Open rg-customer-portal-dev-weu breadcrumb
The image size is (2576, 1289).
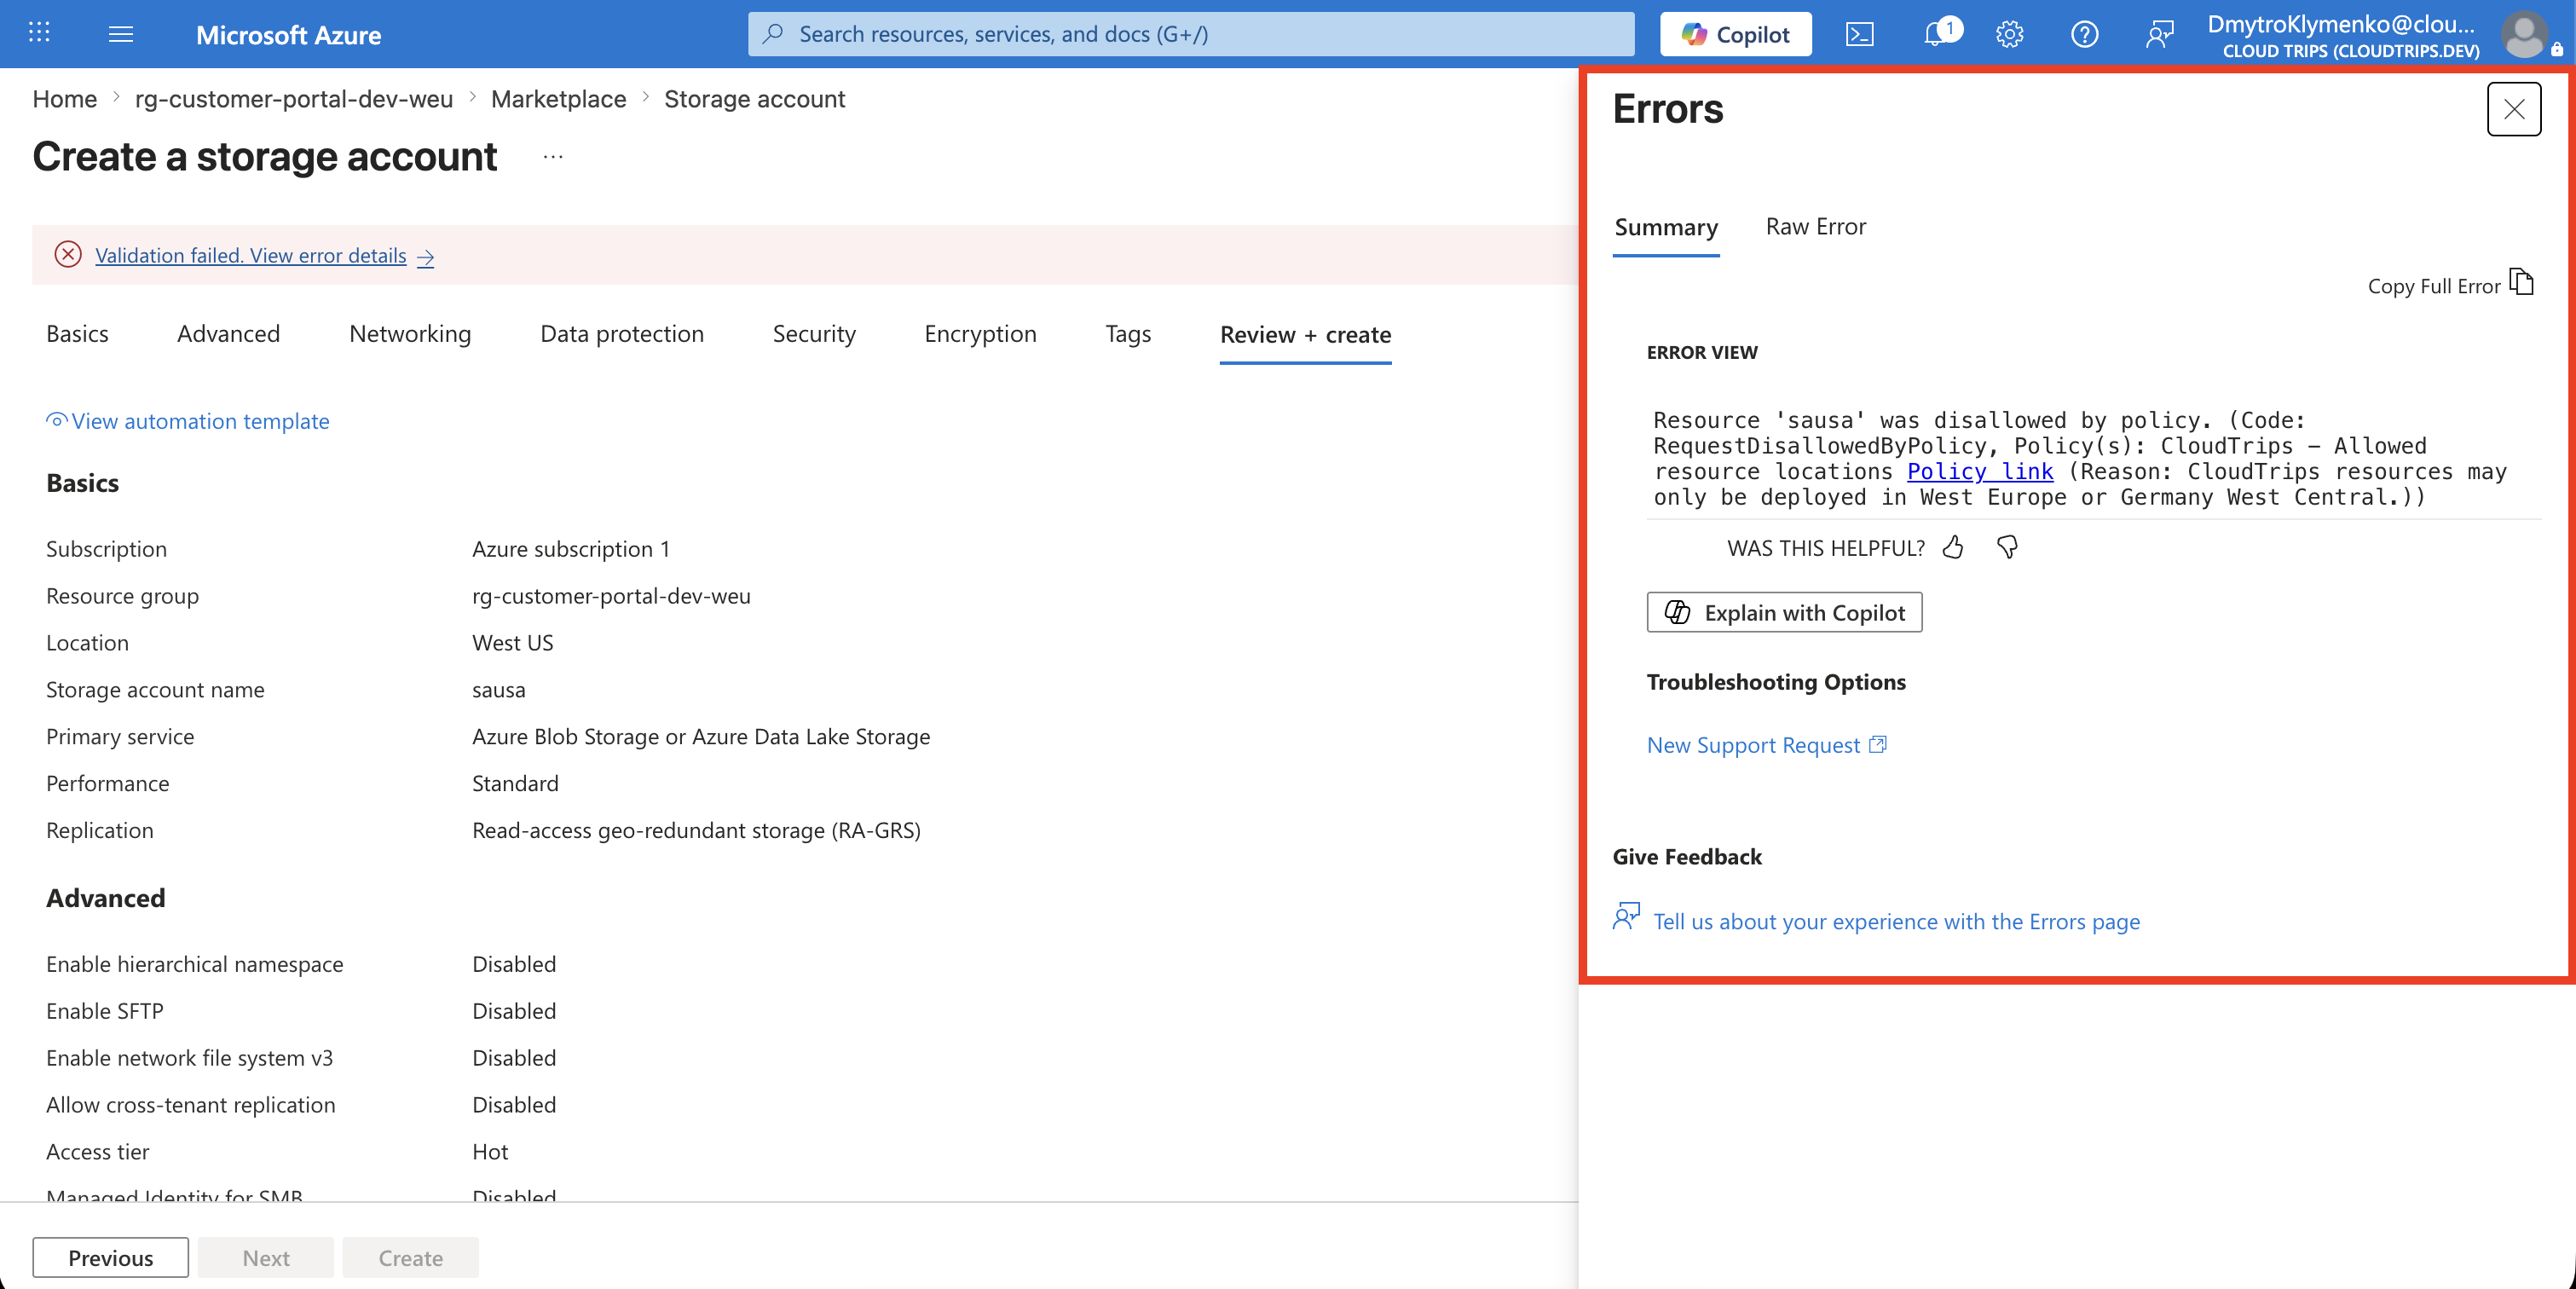tap(294, 99)
